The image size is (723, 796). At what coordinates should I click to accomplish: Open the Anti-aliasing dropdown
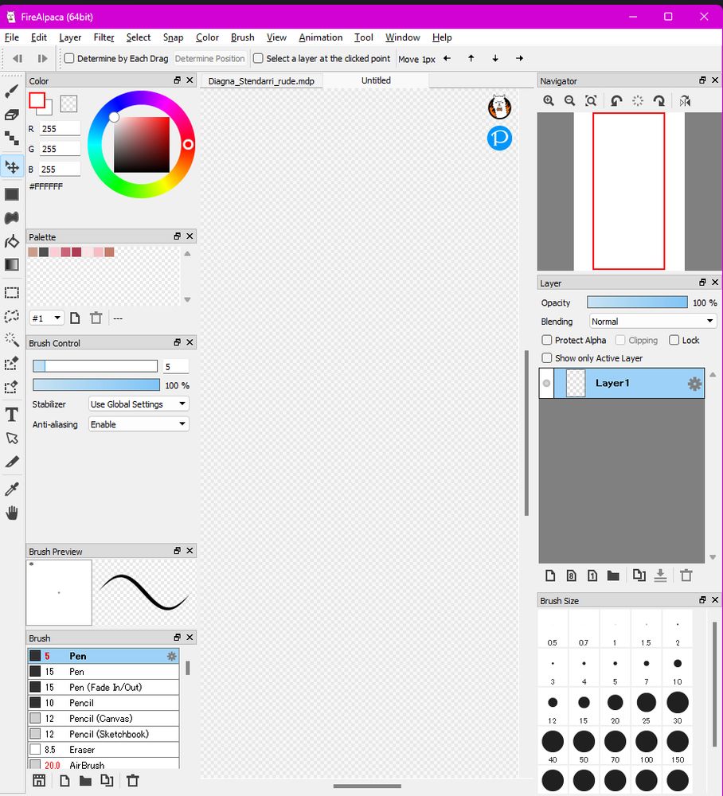[139, 424]
